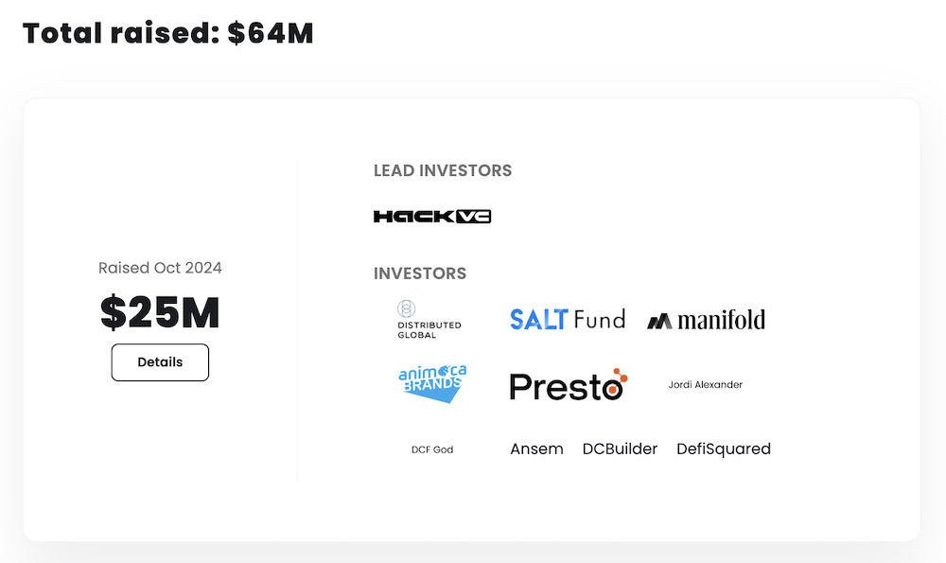Viewport: 946px width, 563px height.
Task: Click the Presto investor logo
Action: point(566,384)
